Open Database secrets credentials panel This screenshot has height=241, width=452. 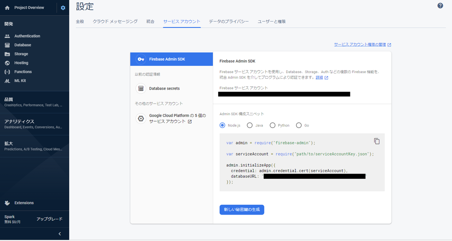point(140,88)
